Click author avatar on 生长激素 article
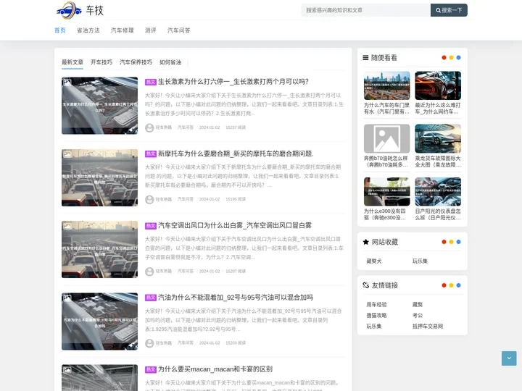 click(149, 127)
